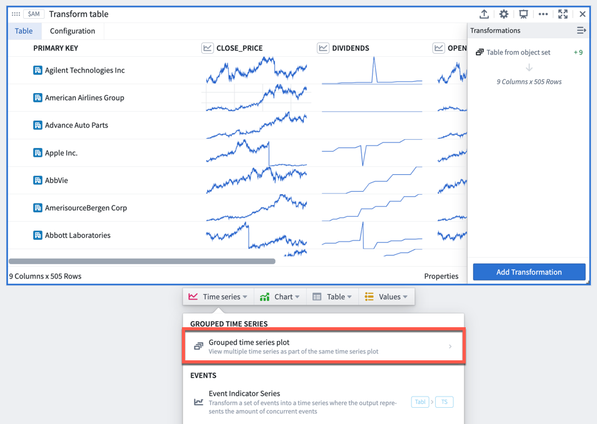Click Agilent Technologies dividends sparkline
This screenshot has width=597, height=424.
click(372, 70)
